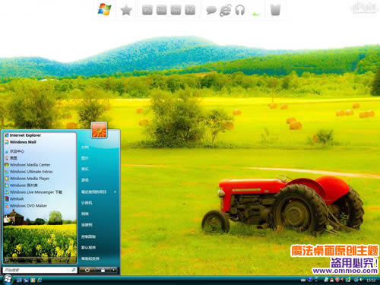
Task: Click the volume speaker tray icon
Action: pyautogui.click(x=361, y=280)
